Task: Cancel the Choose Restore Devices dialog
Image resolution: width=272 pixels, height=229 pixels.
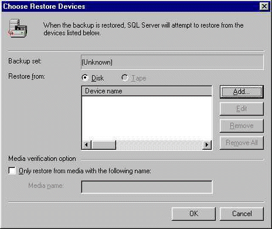Action: [x=242, y=214]
